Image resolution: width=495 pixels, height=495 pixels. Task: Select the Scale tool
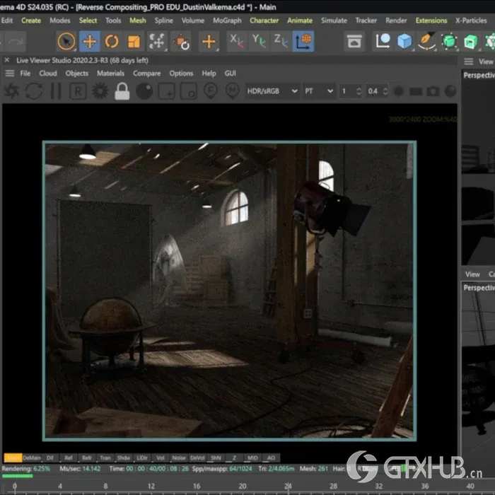pyautogui.click(x=134, y=42)
